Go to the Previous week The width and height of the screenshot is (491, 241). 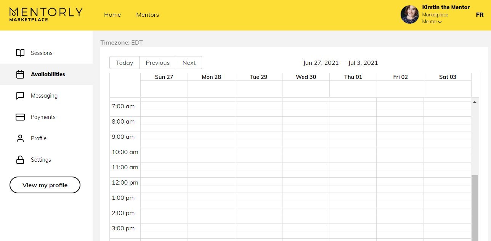pos(157,63)
